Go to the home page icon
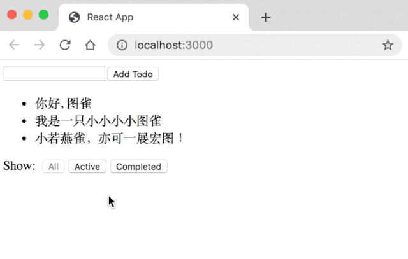 point(91,45)
